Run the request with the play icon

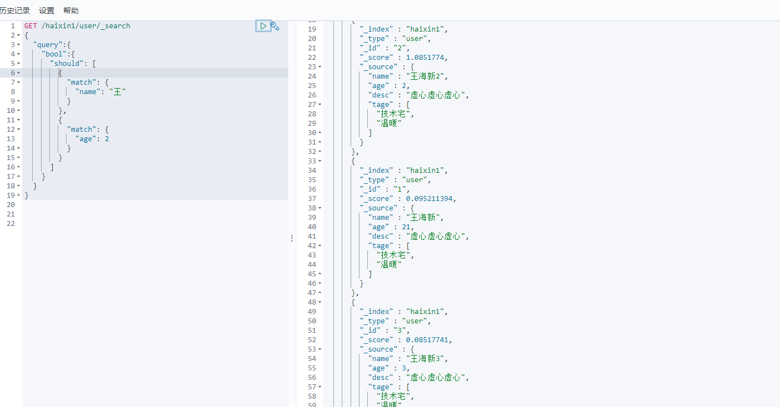click(x=263, y=26)
